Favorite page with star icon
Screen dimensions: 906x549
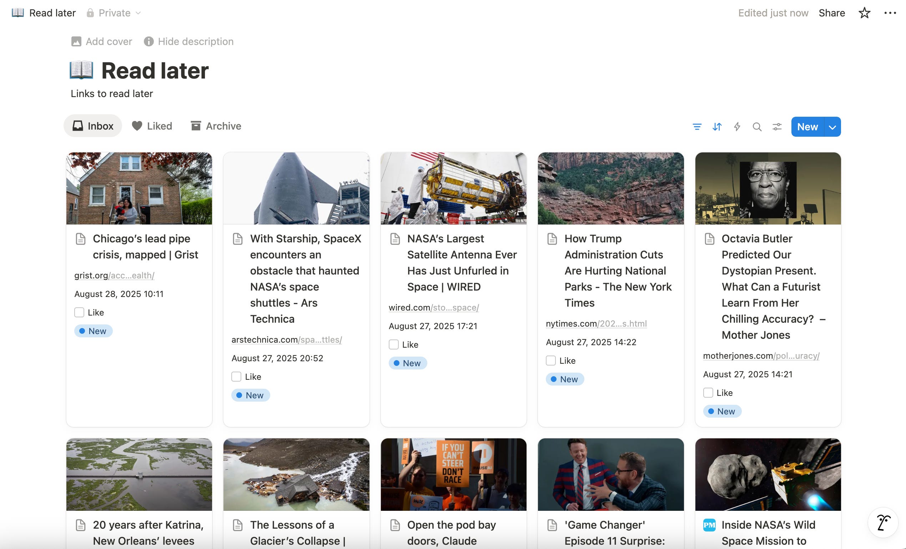click(x=864, y=13)
